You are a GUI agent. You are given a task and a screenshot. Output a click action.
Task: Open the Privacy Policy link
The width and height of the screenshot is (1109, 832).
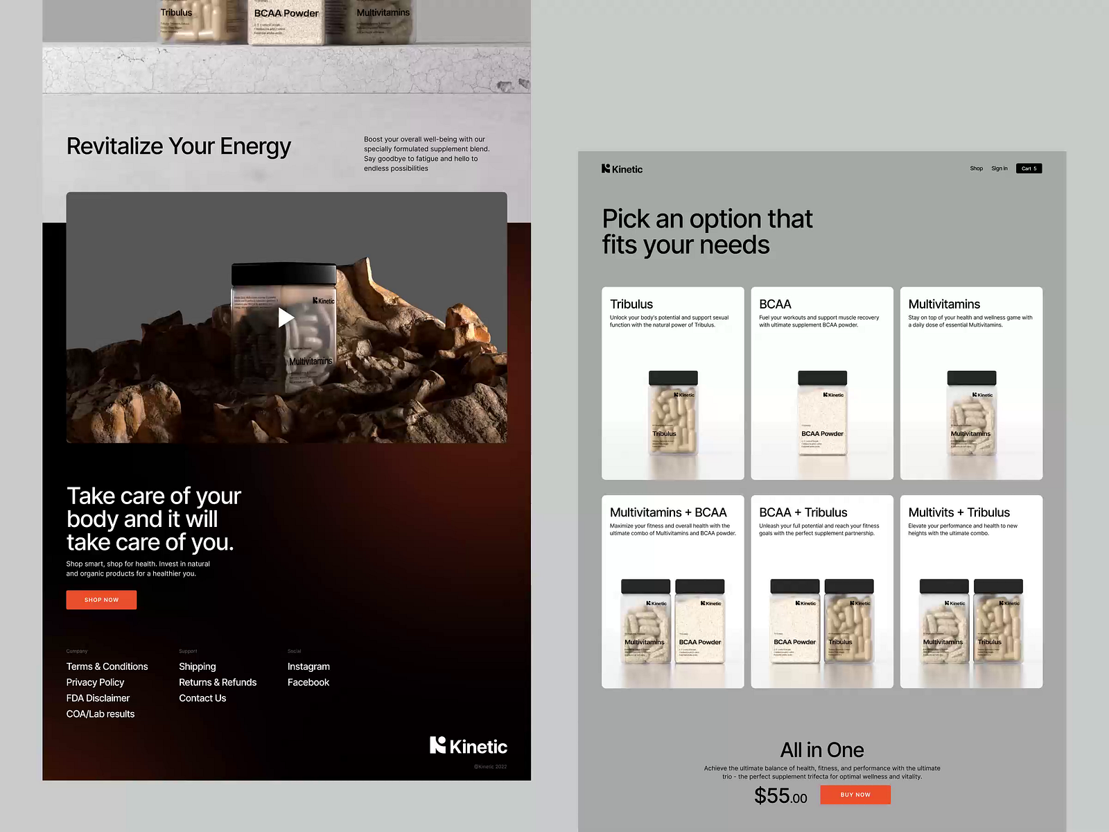(x=95, y=682)
